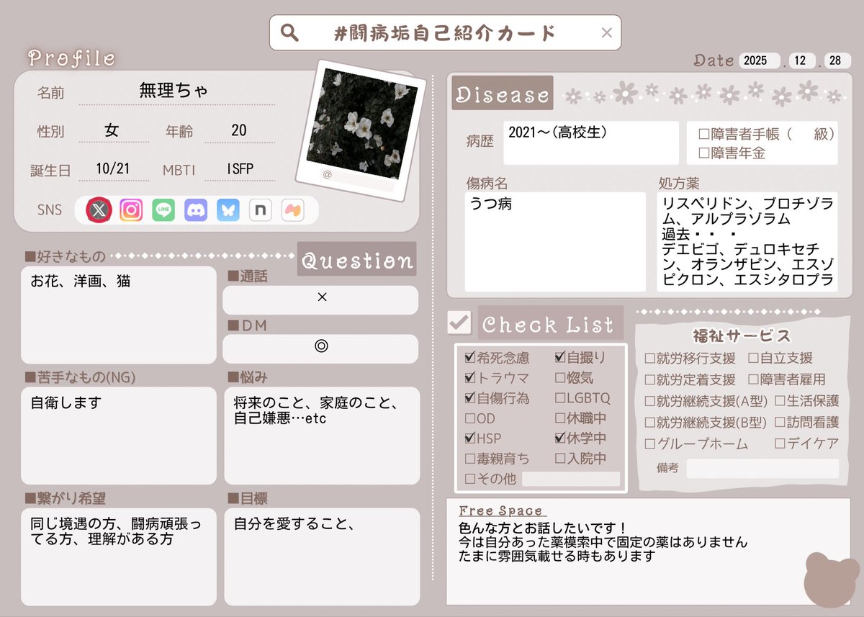Select the LINE icon
864x617 pixels.
[x=163, y=210]
